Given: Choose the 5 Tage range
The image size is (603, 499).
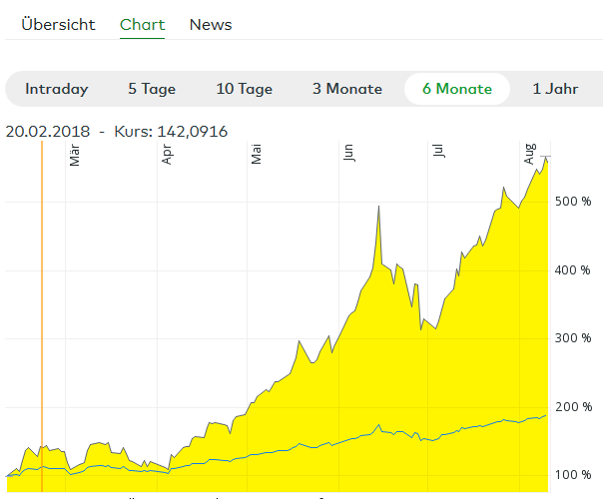Looking at the screenshot, I should (x=152, y=89).
